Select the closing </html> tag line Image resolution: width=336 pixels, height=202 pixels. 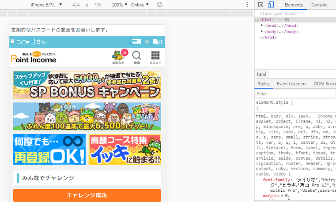coord(268,37)
